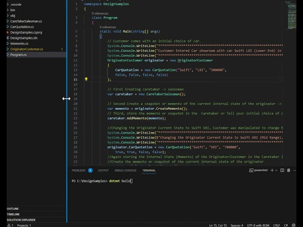This screenshot has height=227, width=303.
Task: Open OriginatorCustomer.cs file
Action: point(36,49)
